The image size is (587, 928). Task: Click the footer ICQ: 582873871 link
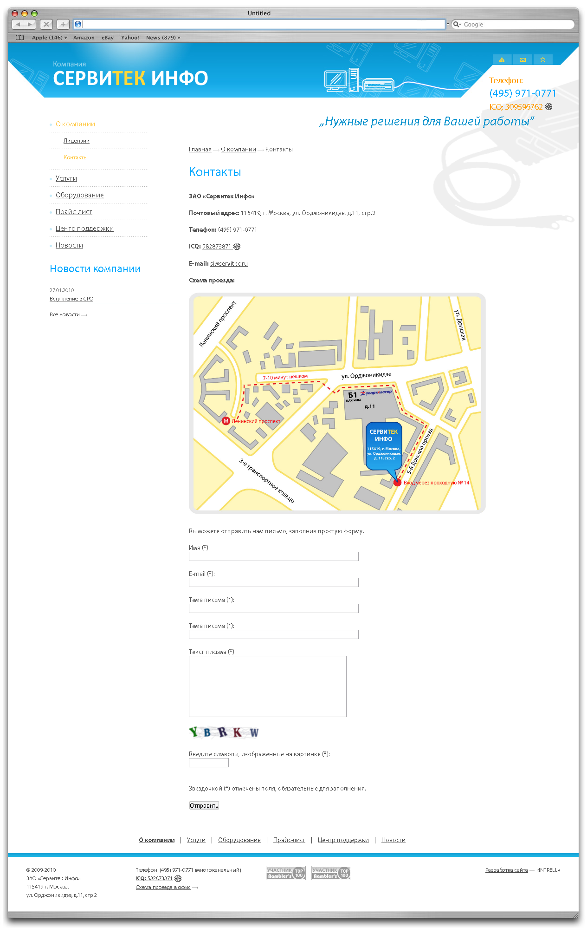[x=155, y=879]
